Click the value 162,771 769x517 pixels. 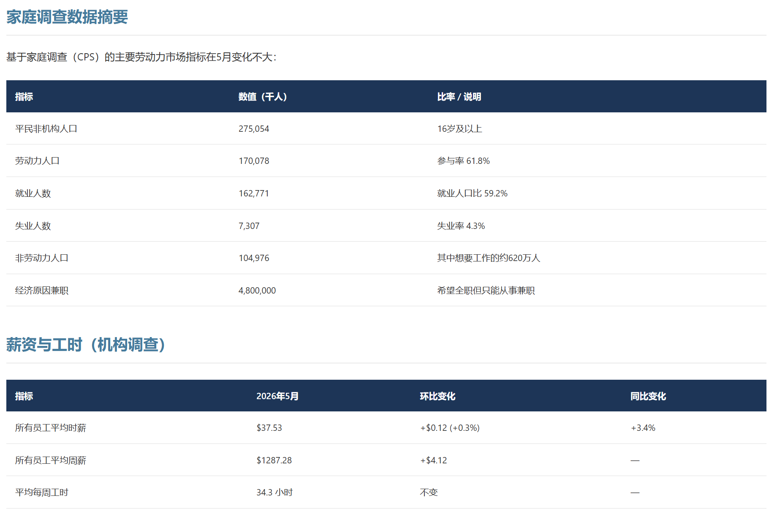pyautogui.click(x=254, y=193)
